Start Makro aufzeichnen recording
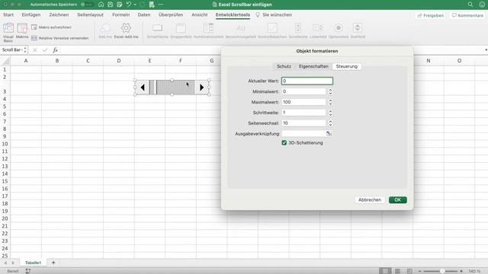This screenshot has width=488, height=274. coord(51,27)
